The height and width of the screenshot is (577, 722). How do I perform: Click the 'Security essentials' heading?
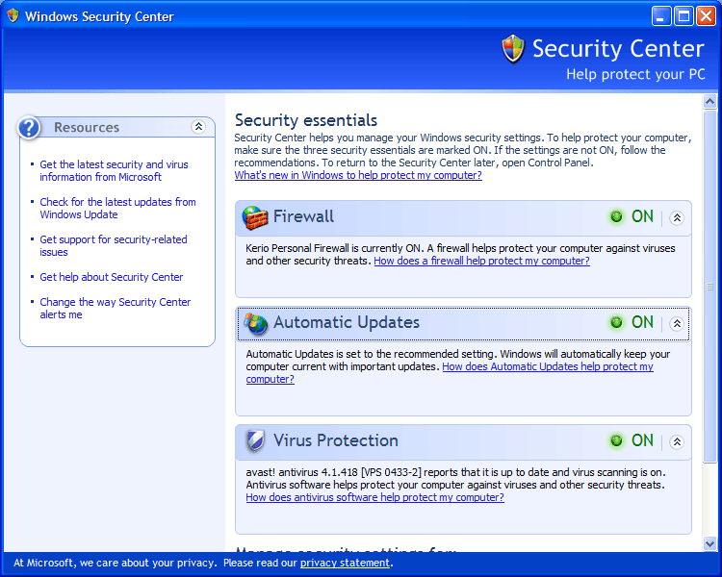(x=306, y=120)
